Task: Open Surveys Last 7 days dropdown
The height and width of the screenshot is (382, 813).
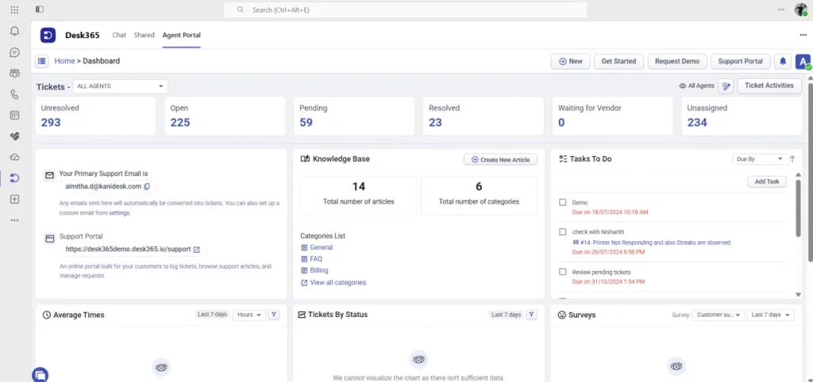Action: coord(770,315)
